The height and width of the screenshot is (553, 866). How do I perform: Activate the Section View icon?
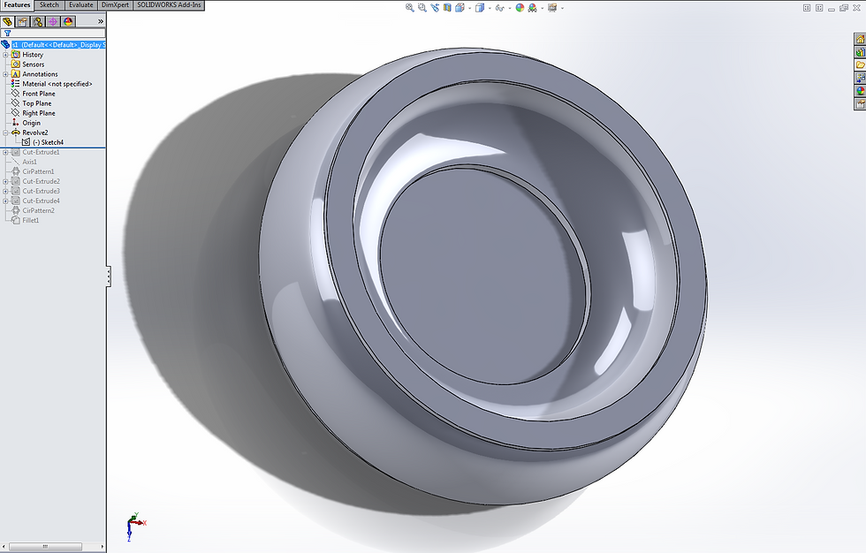pyautogui.click(x=447, y=8)
